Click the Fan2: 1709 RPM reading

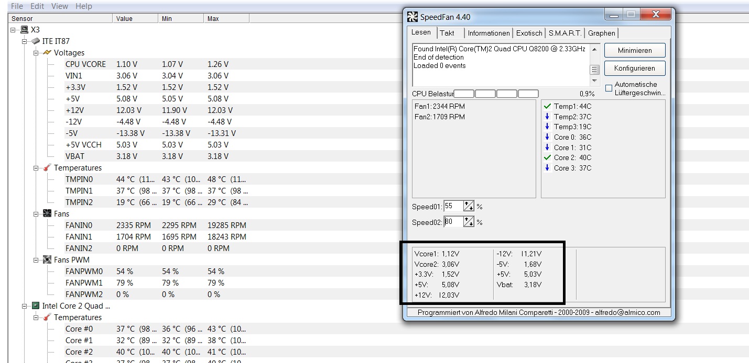coord(440,117)
